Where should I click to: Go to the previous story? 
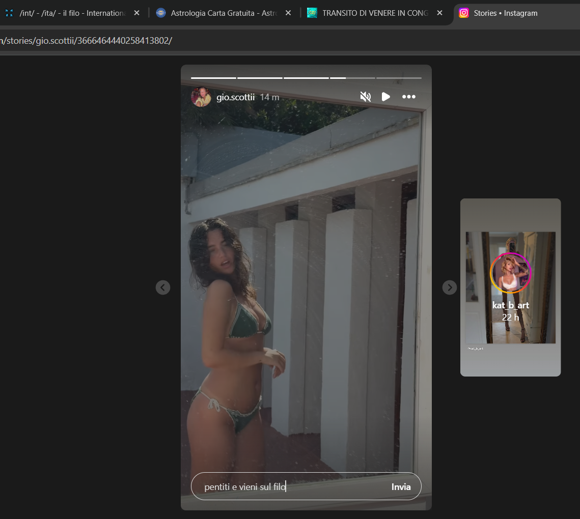pyautogui.click(x=163, y=287)
